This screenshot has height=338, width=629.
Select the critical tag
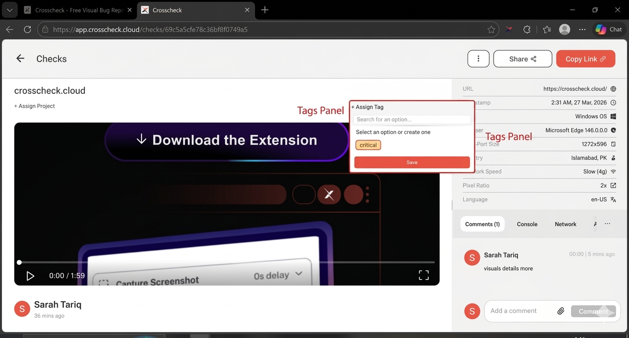tap(368, 145)
